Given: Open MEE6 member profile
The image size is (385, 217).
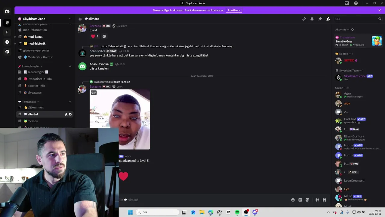Looking at the screenshot, I should coord(359,198).
